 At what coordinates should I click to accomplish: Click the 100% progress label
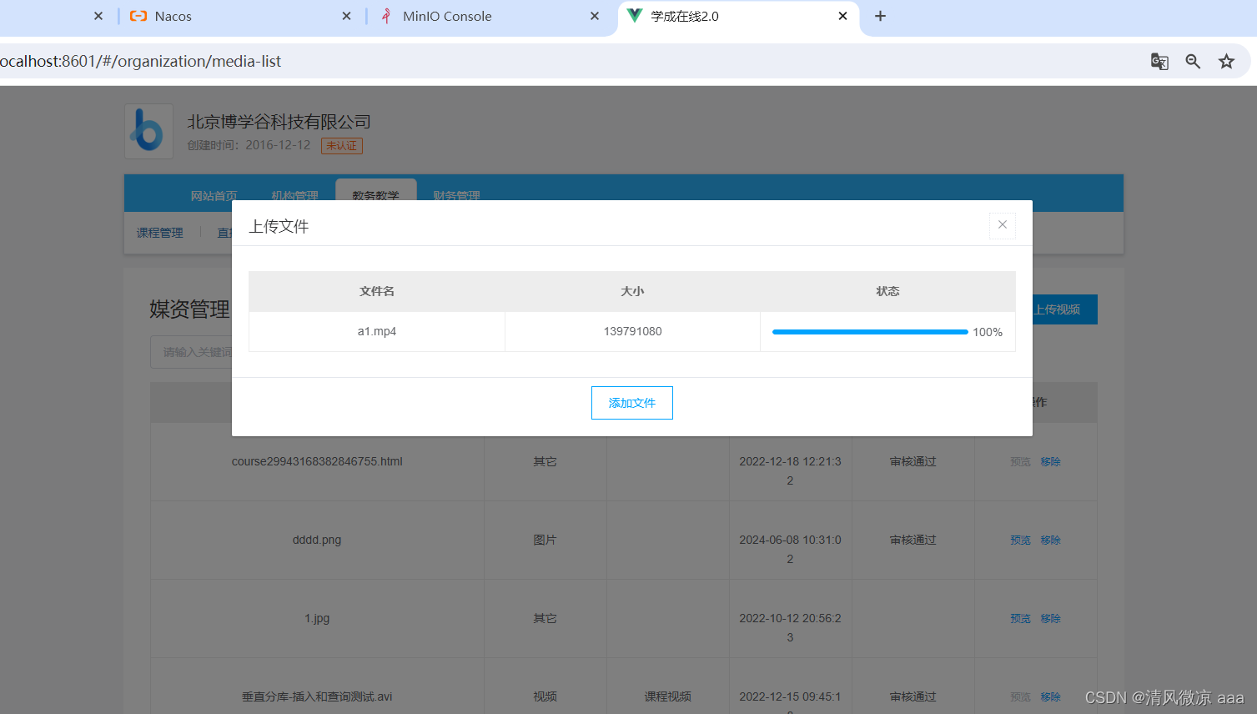coord(988,332)
